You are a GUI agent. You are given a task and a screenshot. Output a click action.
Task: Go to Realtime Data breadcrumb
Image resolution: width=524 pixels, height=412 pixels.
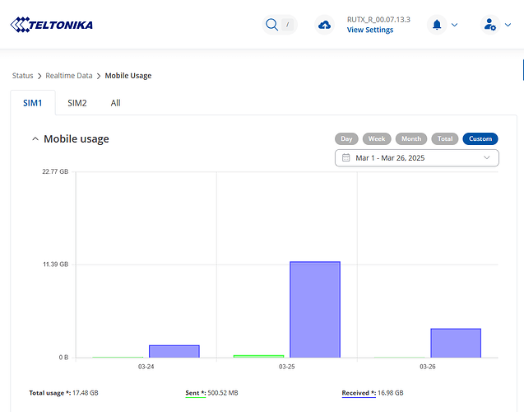[x=69, y=76]
